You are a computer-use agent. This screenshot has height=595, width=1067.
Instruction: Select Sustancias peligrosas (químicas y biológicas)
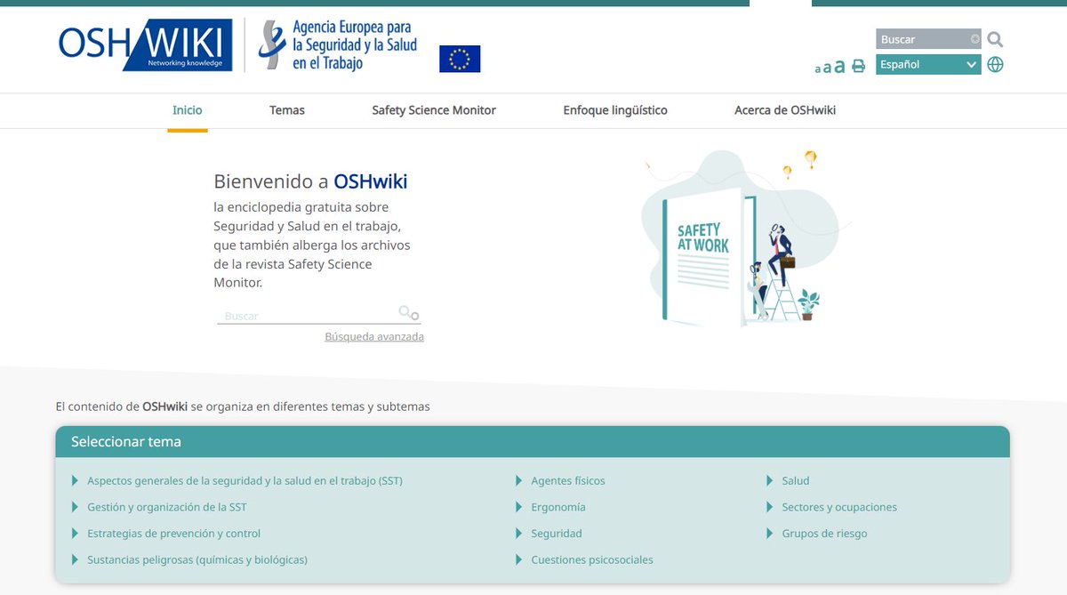point(196,559)
